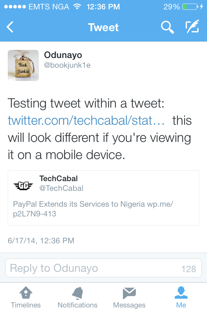Go to the Messages tab
The image size is (207, 311).
coord(129,297)
